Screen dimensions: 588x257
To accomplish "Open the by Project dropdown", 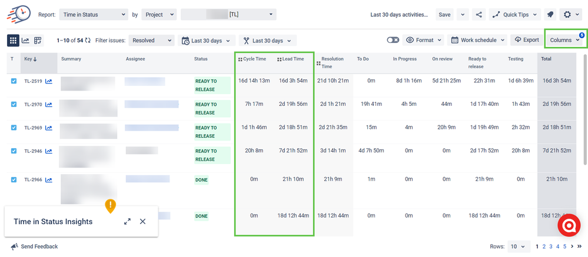I will pos(159,15).
